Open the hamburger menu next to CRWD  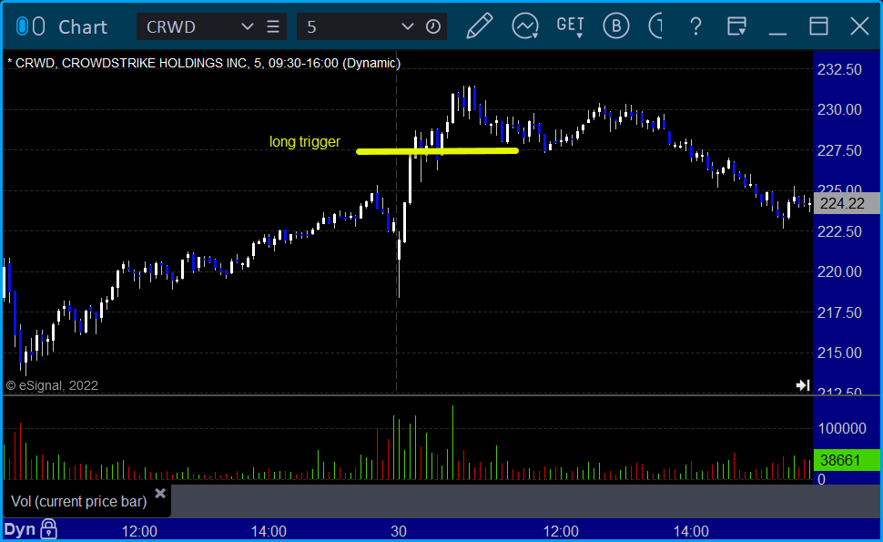pyautogui.click(x=273, y=26)
